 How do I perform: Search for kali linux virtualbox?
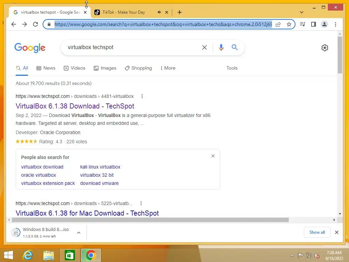pos(100,167)
